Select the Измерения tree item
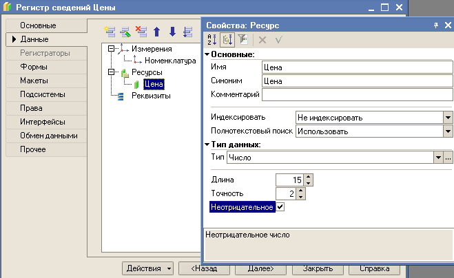Screen dimensions: 454x278 point(152,49)
